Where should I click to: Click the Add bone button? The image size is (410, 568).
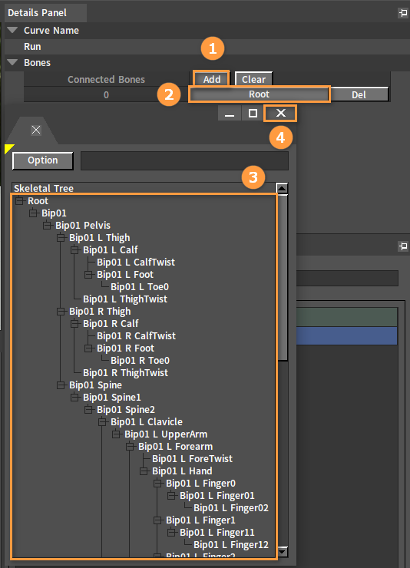coord(211,79)
